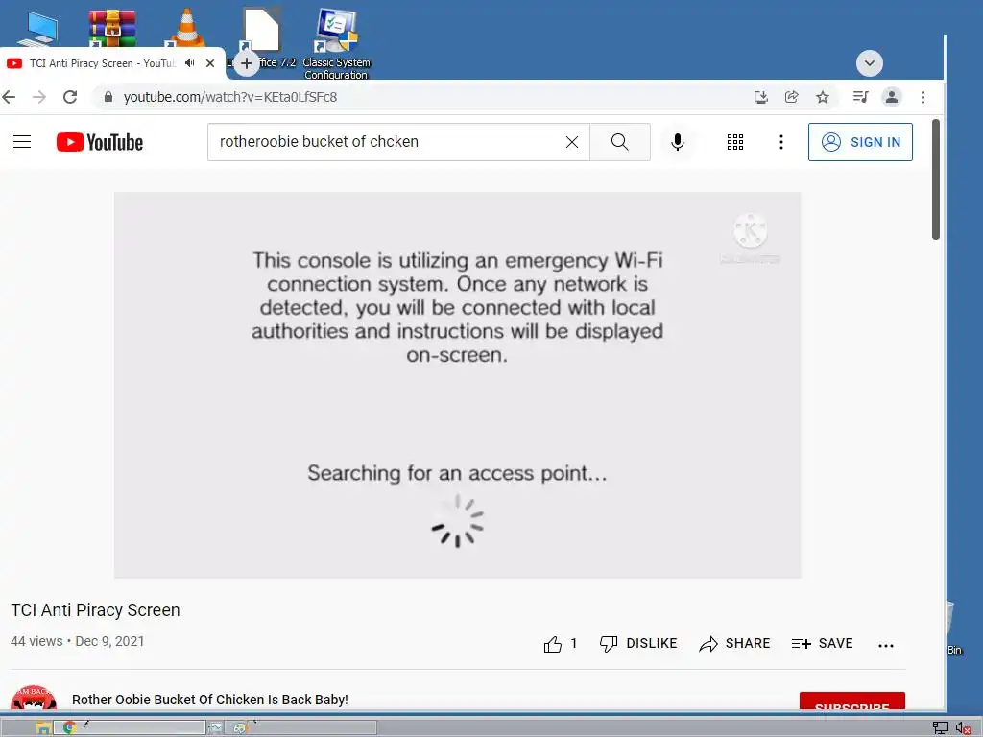983x737 pixels.
Task: Open the media control icon in Chrome toolbar
Action: tap(860, 97)
